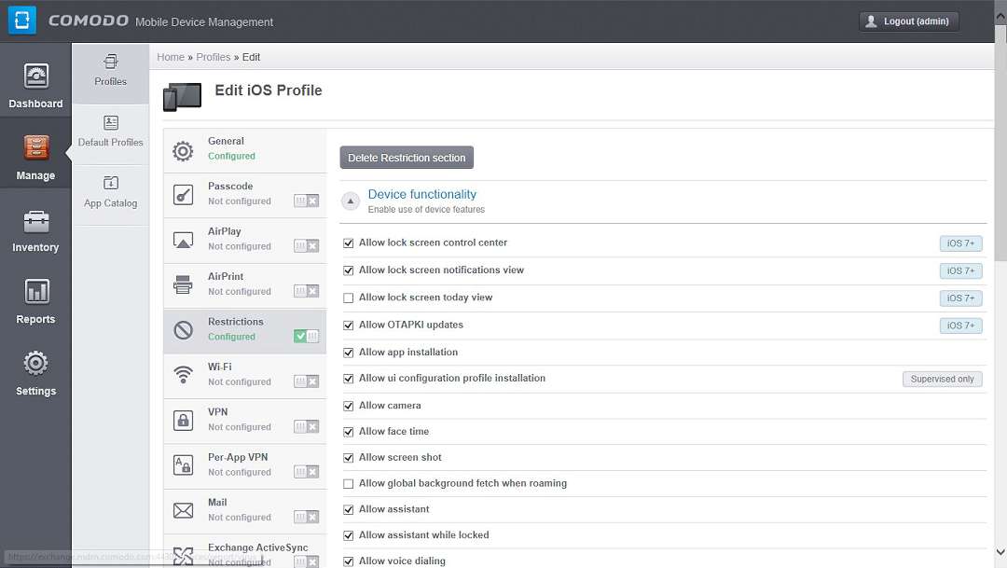The height and width of the screenshot is (568, 1007).
Task: Click the AirPlay screen icon
Action: tap(183, 241)
